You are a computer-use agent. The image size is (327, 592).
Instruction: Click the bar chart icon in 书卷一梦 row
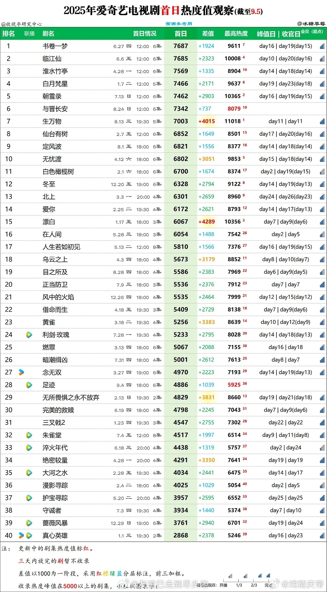click(322, 46)
